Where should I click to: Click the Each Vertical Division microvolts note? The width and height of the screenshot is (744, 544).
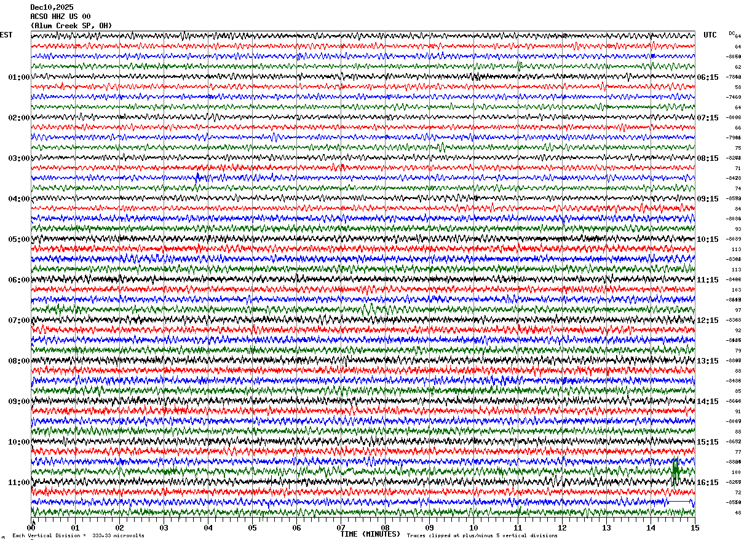tap(78, 536)
